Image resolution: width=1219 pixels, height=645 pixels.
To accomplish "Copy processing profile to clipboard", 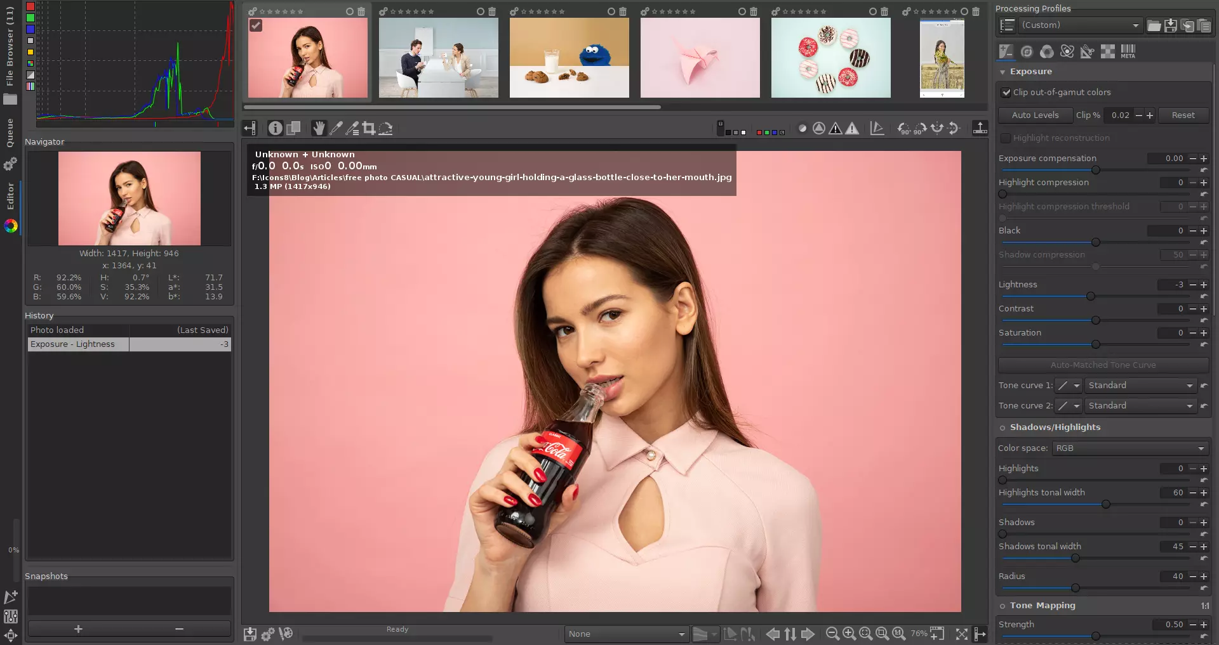I will [1187, 25].
